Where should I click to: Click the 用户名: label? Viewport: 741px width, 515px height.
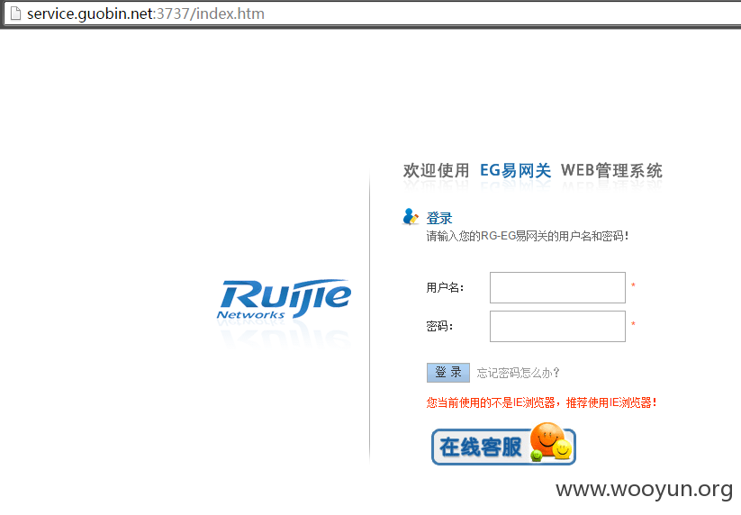(445, 287)
